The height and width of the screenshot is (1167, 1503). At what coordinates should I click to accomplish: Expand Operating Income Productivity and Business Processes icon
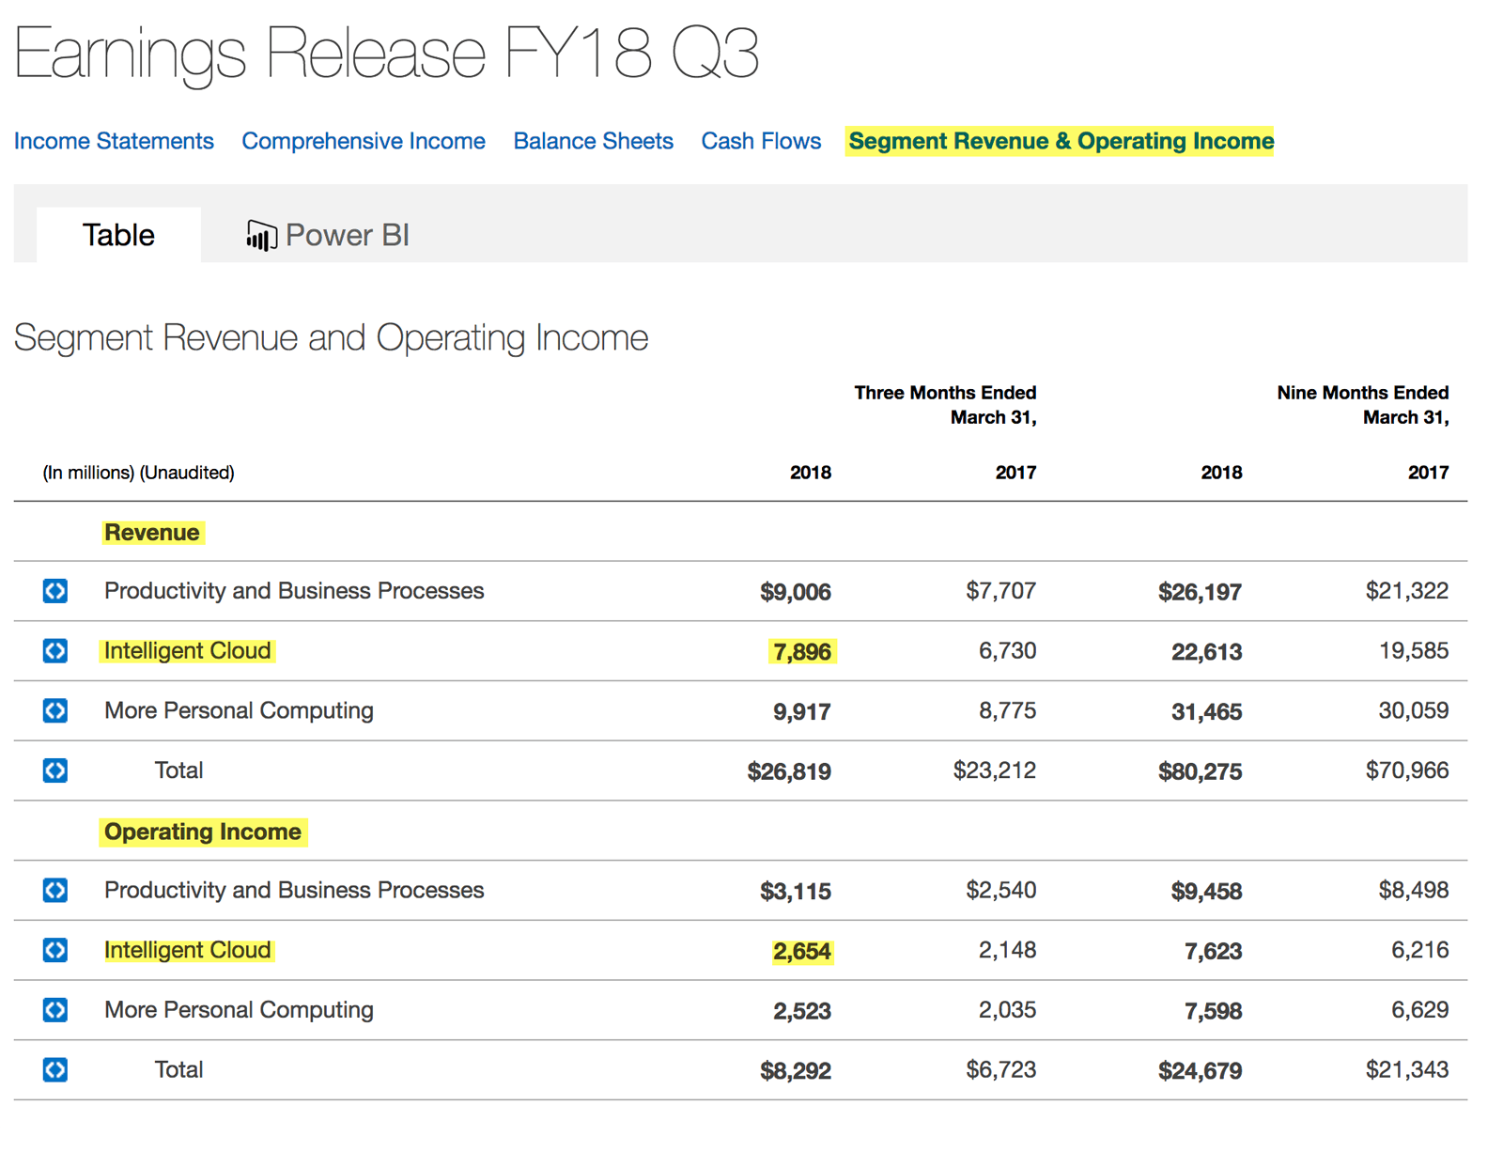(55, 890)
